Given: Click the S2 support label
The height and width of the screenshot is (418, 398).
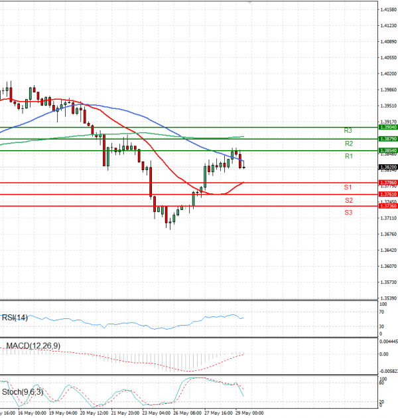Looking at the screenshot, I should (x=349, y=201).
